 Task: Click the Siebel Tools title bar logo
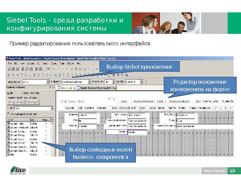7,58
